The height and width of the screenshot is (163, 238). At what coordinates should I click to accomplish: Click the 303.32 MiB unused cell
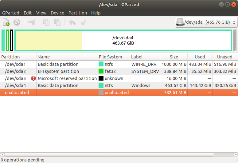[x=225, y=71]
